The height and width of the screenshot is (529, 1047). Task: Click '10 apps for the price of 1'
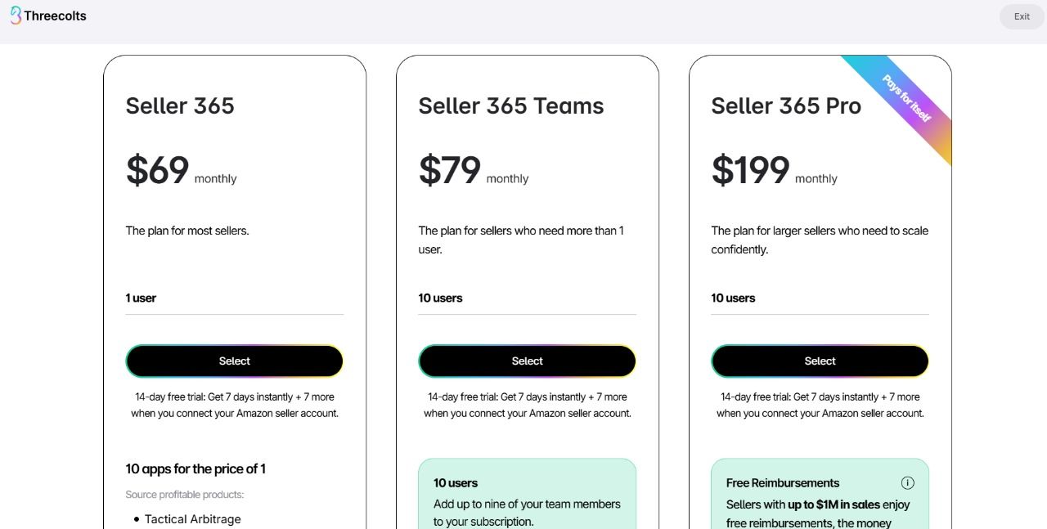click(195, 468)
